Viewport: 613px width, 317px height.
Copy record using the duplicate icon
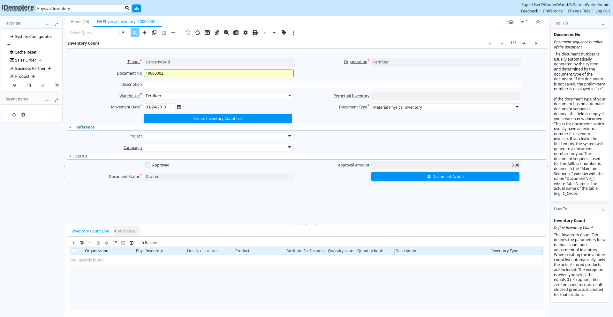[154, 33]
